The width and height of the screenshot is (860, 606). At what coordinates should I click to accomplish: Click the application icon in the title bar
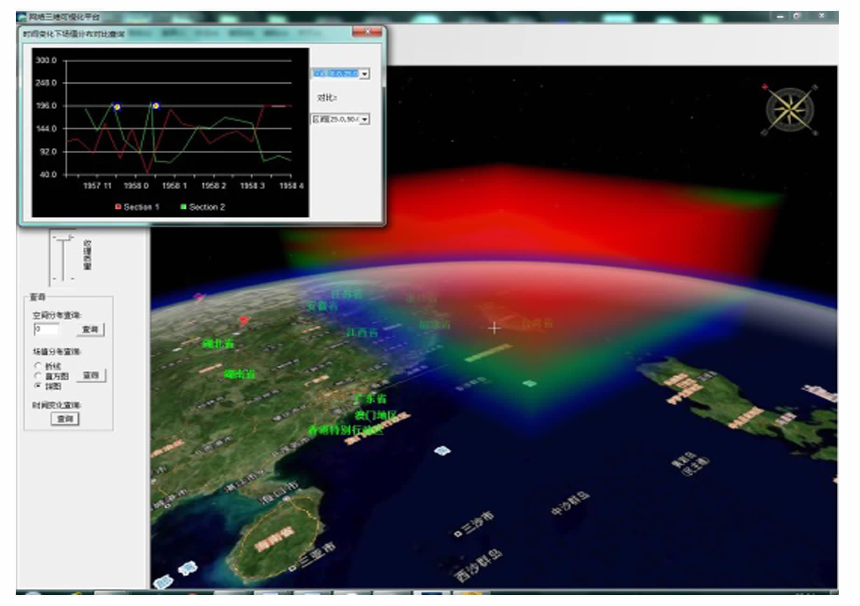click(x=21, y=17)
